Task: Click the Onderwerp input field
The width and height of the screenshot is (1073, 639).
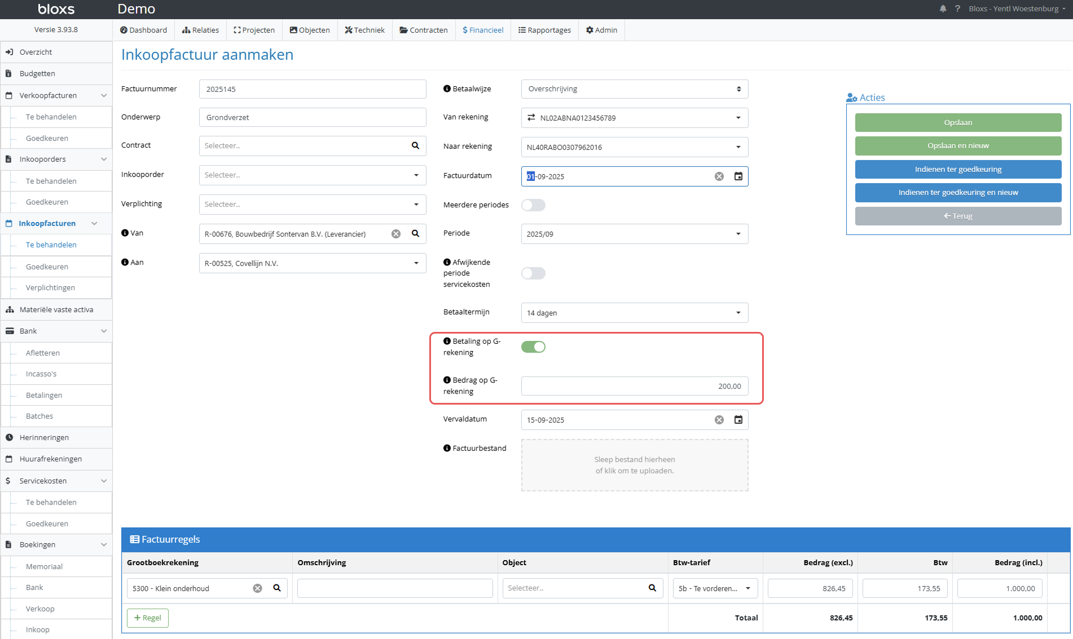Action: (x=313, y=117)
